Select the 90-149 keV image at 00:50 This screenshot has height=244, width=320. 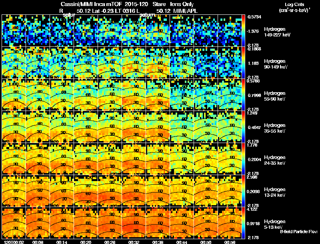(206, 63)
